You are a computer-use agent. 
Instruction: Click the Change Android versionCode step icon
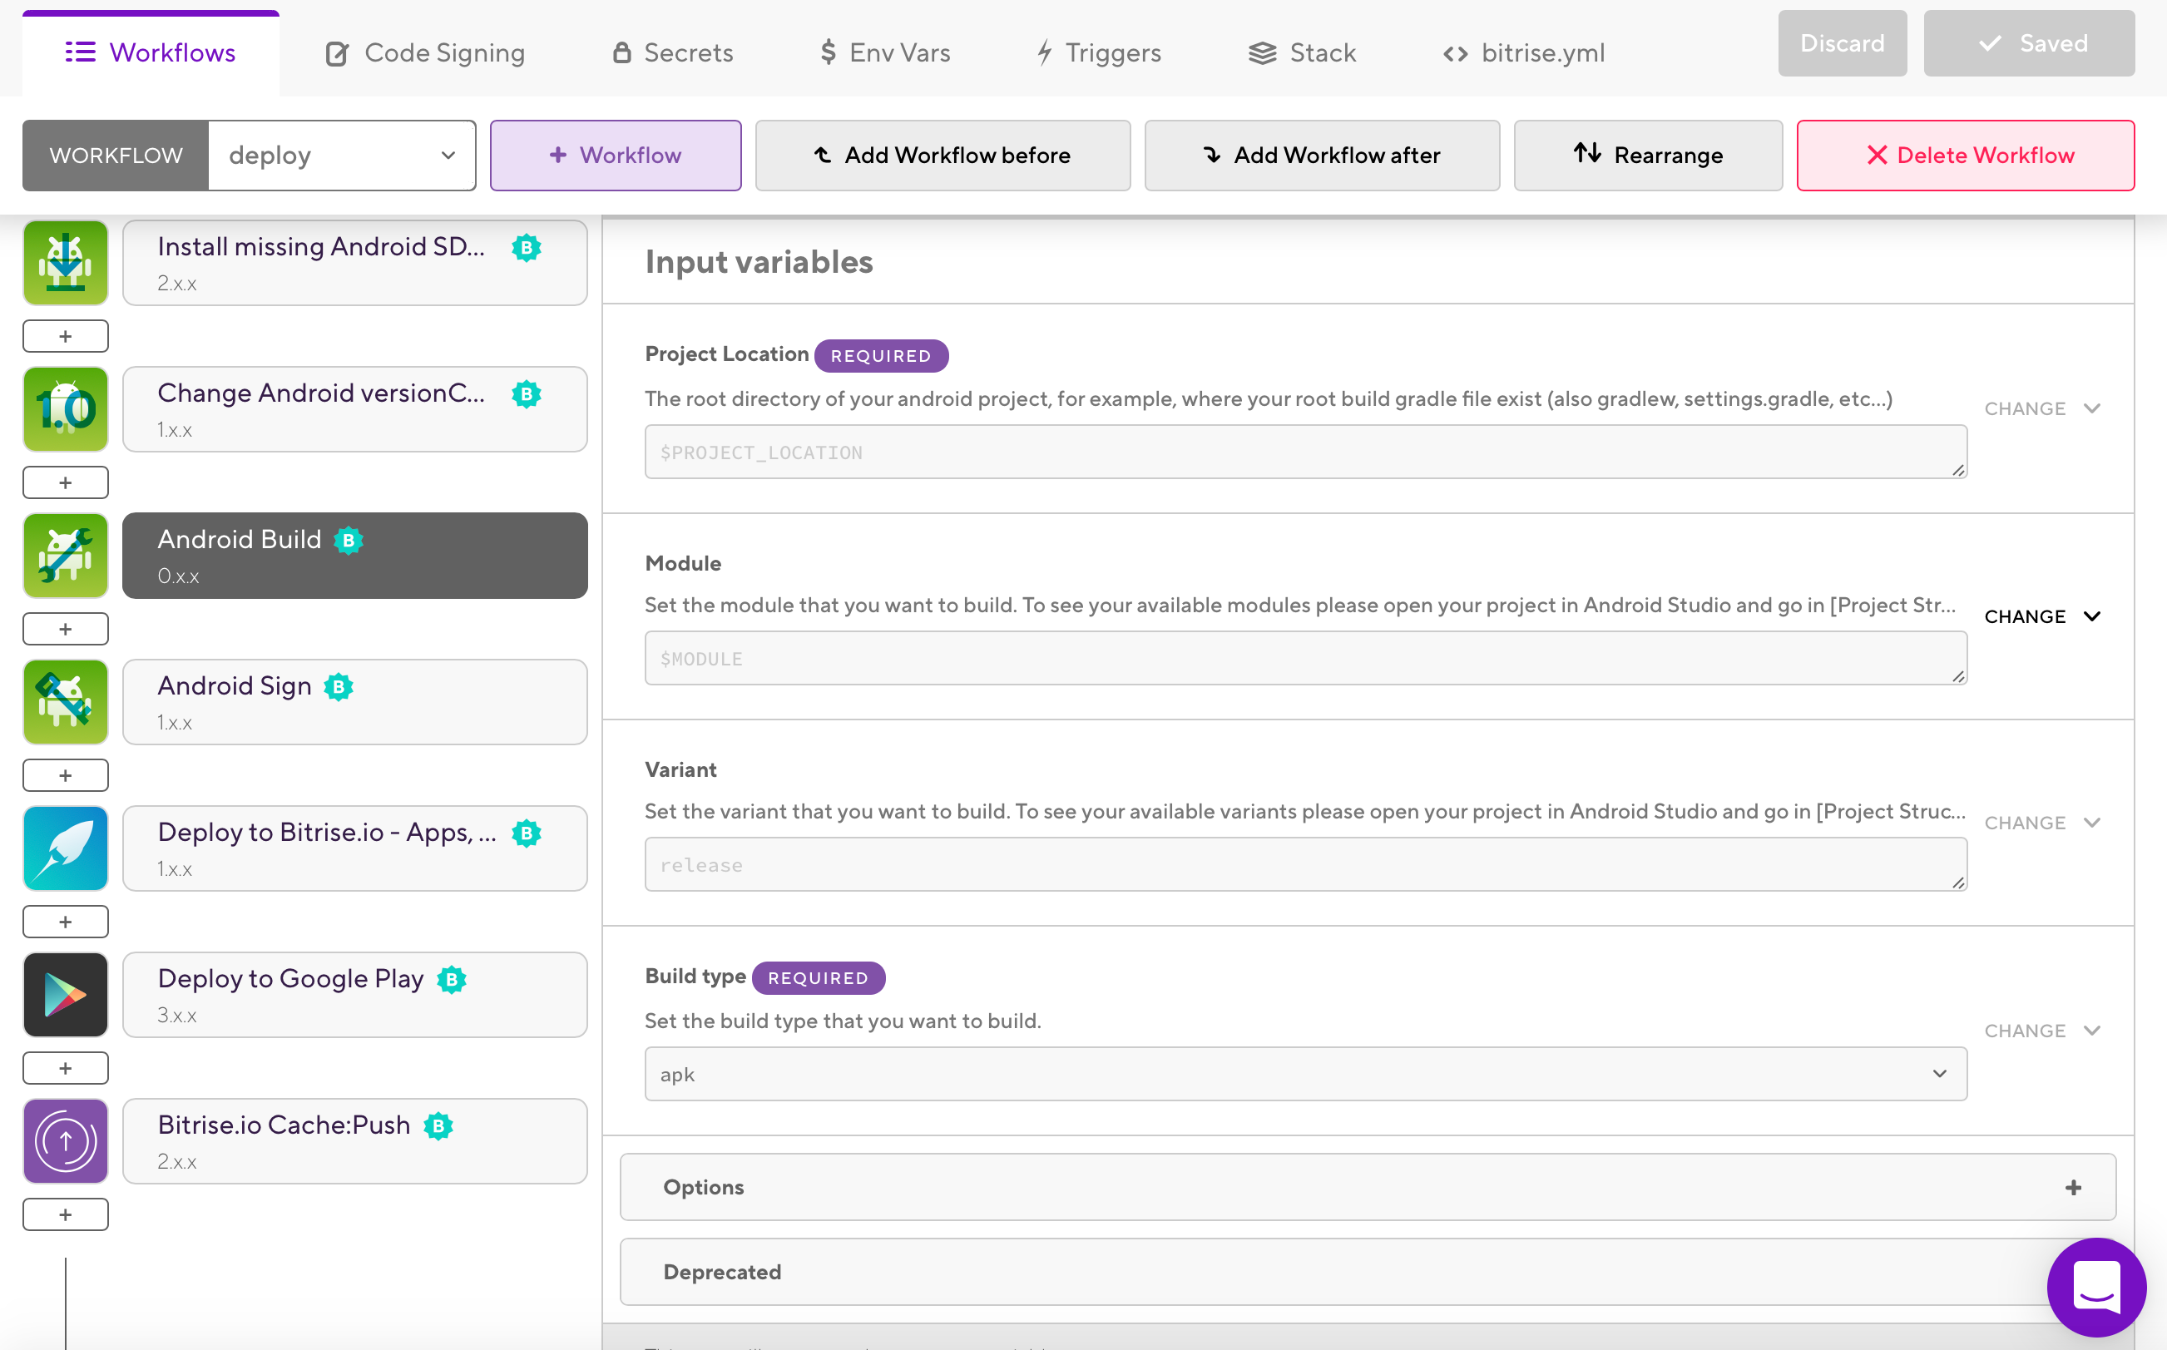coord(65,409)
